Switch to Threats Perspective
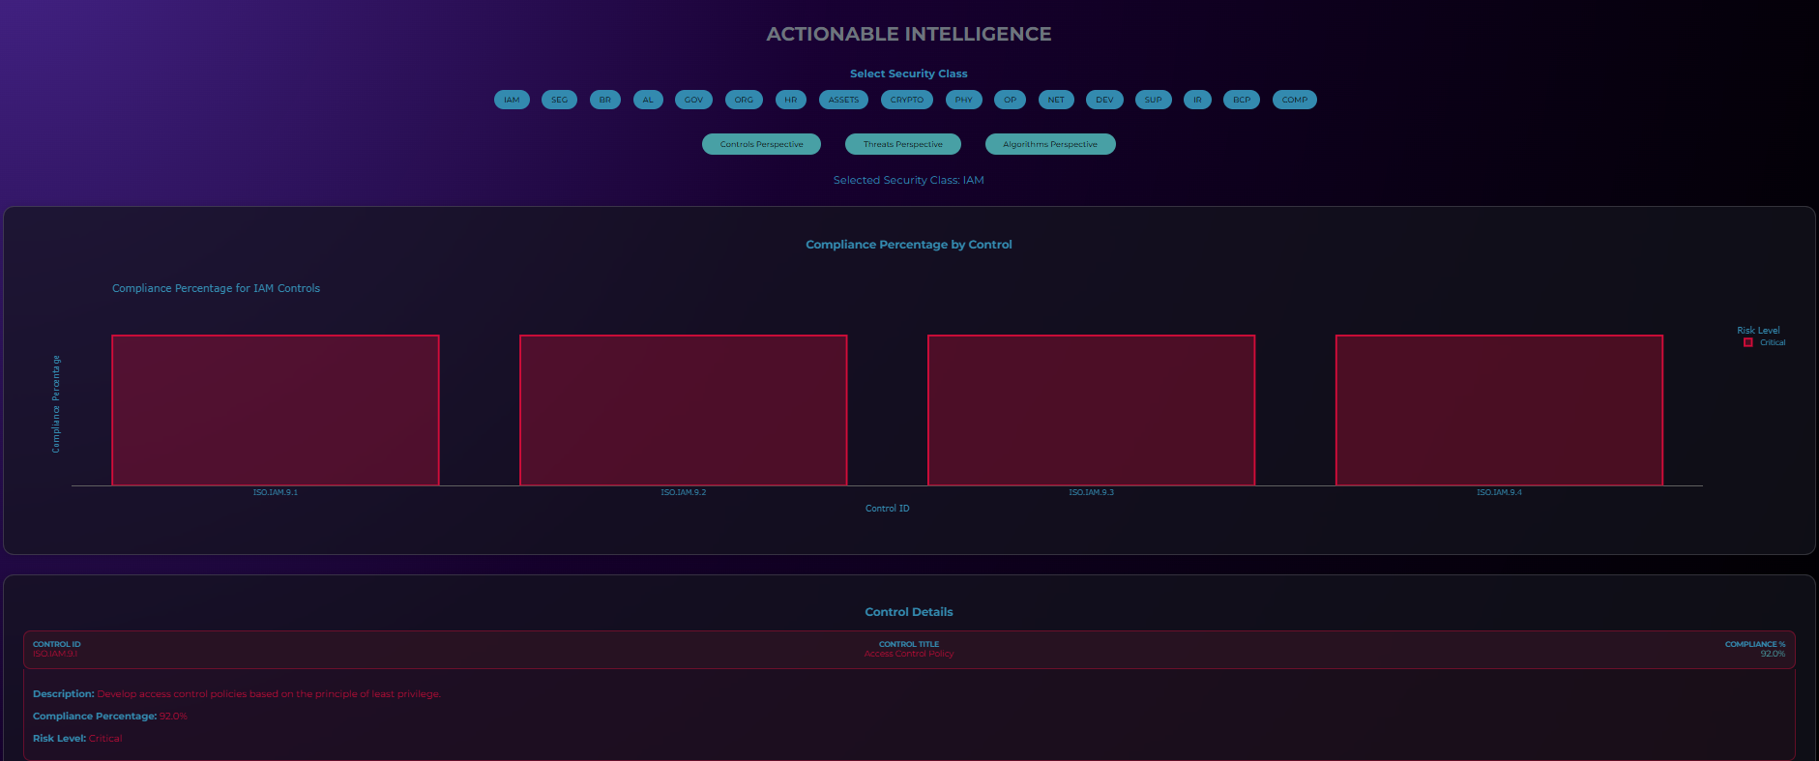The width and height of the screenshot is (1819, 761). [x=902, y=144]
